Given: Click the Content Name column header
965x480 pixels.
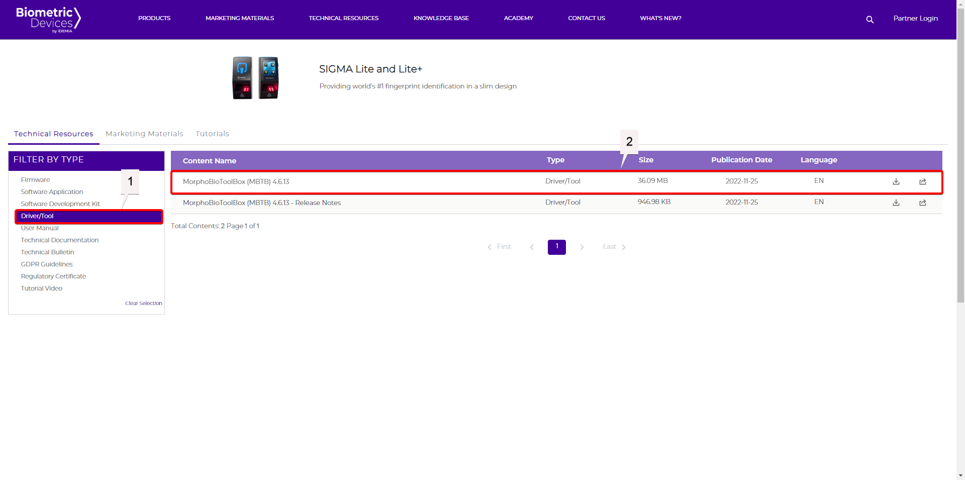Looking at the screenshot, I should click(210, 161).
